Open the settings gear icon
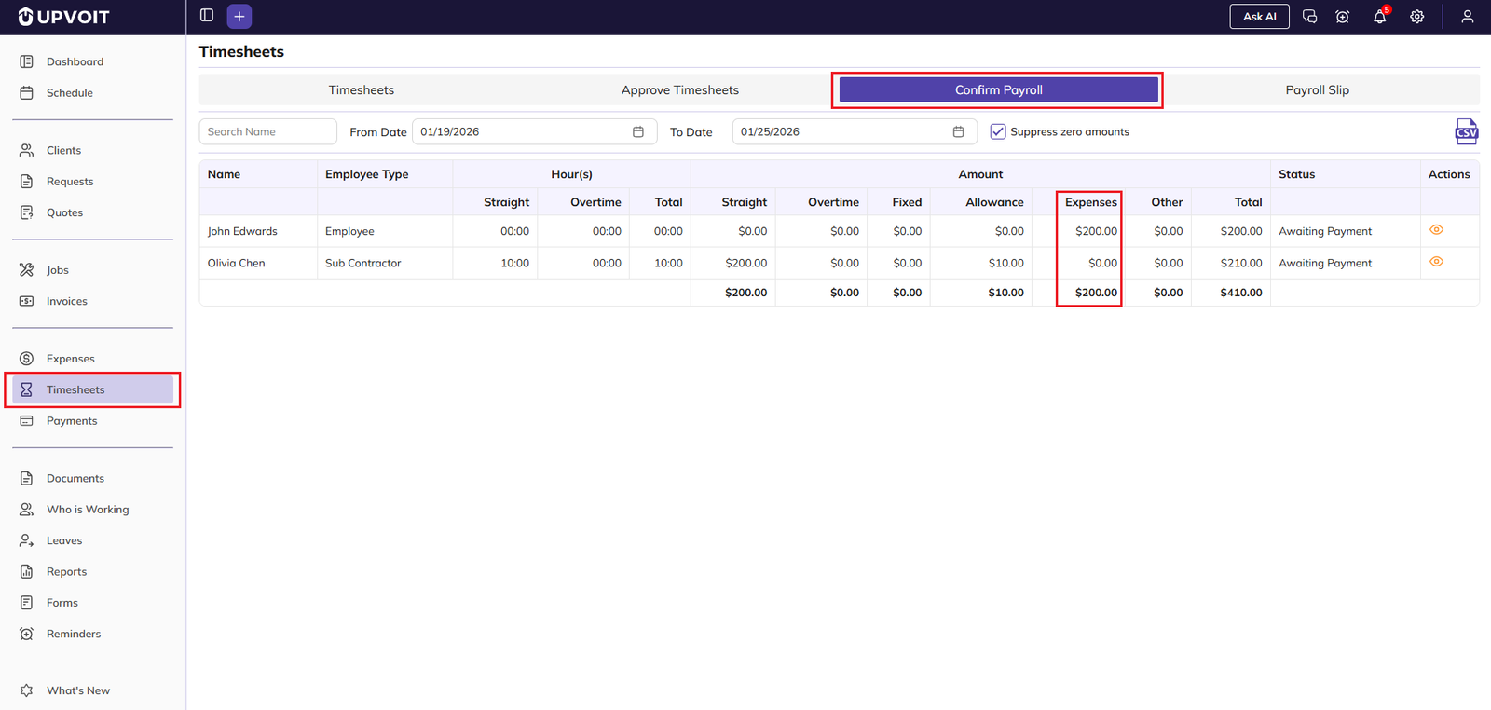 [1416, 17]
